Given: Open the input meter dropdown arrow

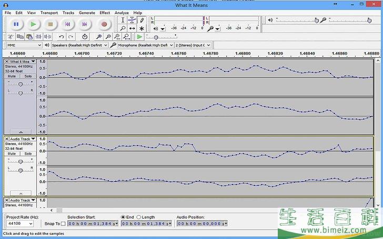Looking at the screenshot, I should point(217,29).
